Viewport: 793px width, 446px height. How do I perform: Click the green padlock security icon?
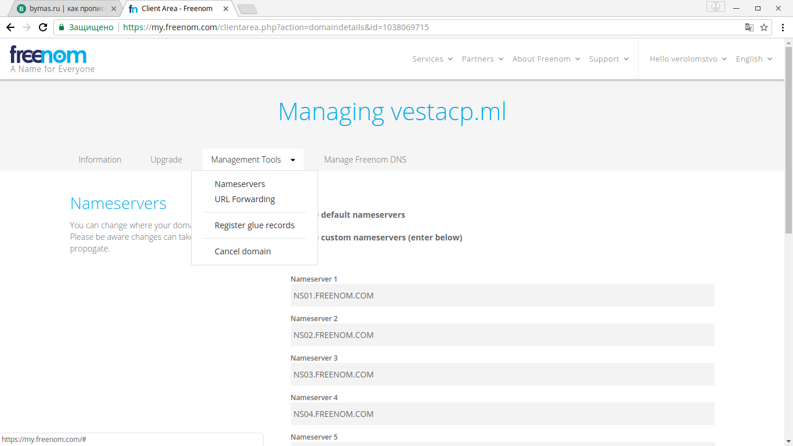coord(62,27)
